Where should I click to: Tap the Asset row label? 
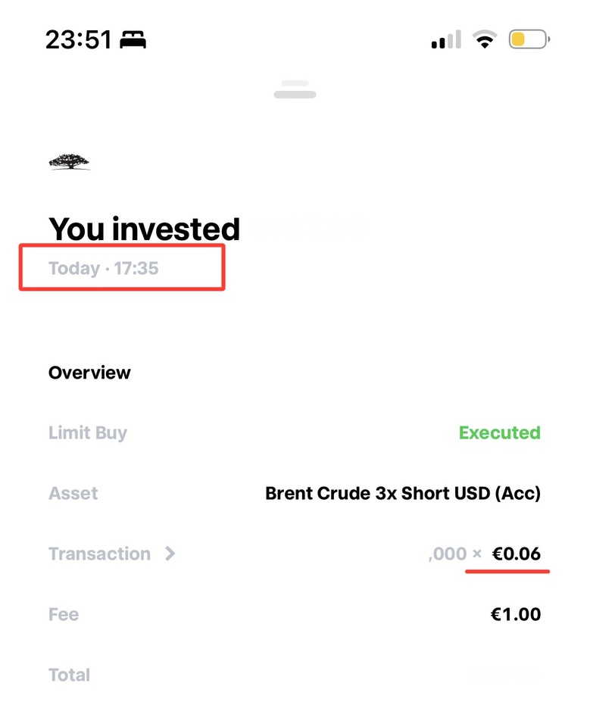[x=73, y=494]
